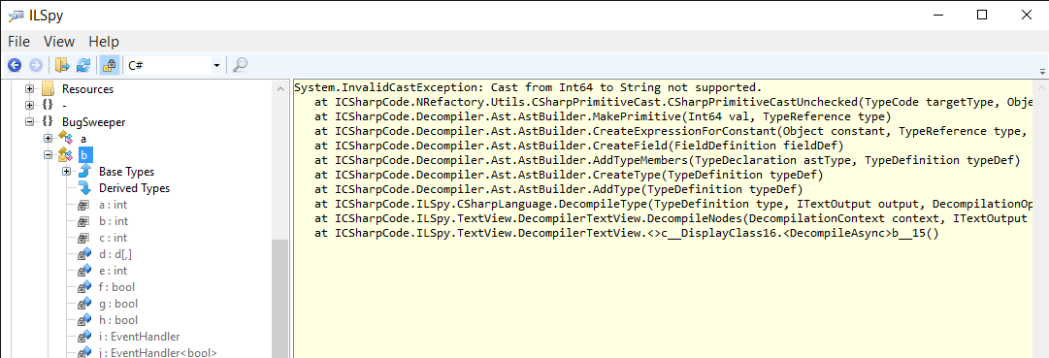
Task: Click the greyed Forward navigation arrow
Action: point(36,66)
